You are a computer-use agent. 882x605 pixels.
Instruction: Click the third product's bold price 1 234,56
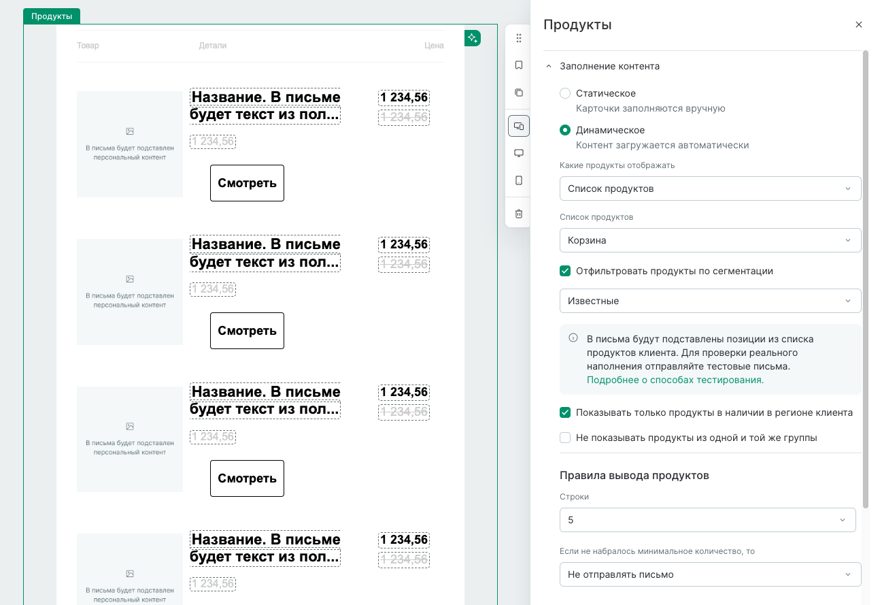tap(404, 392)
